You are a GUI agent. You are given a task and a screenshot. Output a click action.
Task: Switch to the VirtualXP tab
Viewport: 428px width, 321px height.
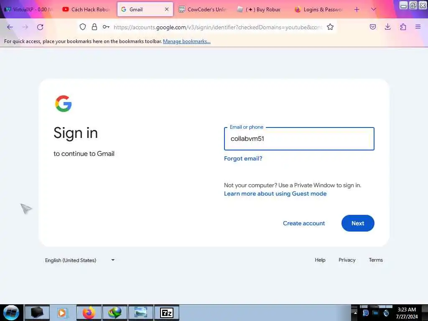pyautogui.click(x=28, y=9)
